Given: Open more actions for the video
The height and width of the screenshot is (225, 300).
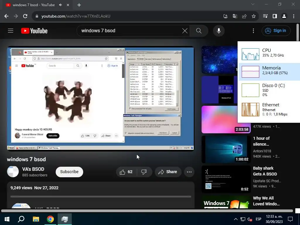Looking at the screenshot, I should (189, 172).
